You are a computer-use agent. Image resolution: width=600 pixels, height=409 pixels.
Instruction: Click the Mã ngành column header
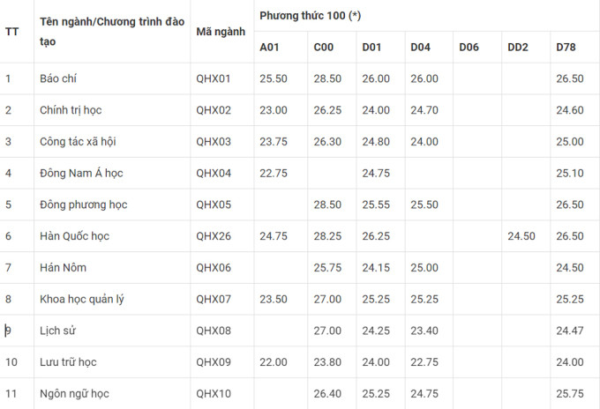click(220, 31)
